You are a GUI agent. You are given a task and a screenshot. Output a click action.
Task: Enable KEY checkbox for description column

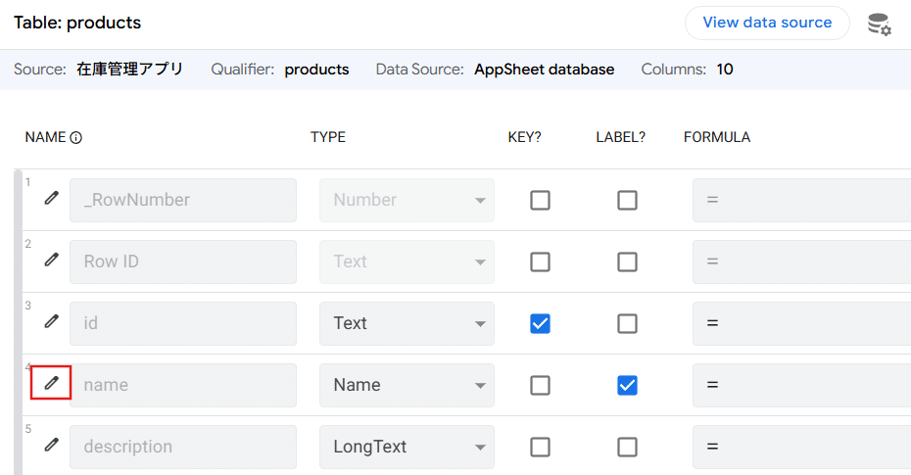pos(540,447)
